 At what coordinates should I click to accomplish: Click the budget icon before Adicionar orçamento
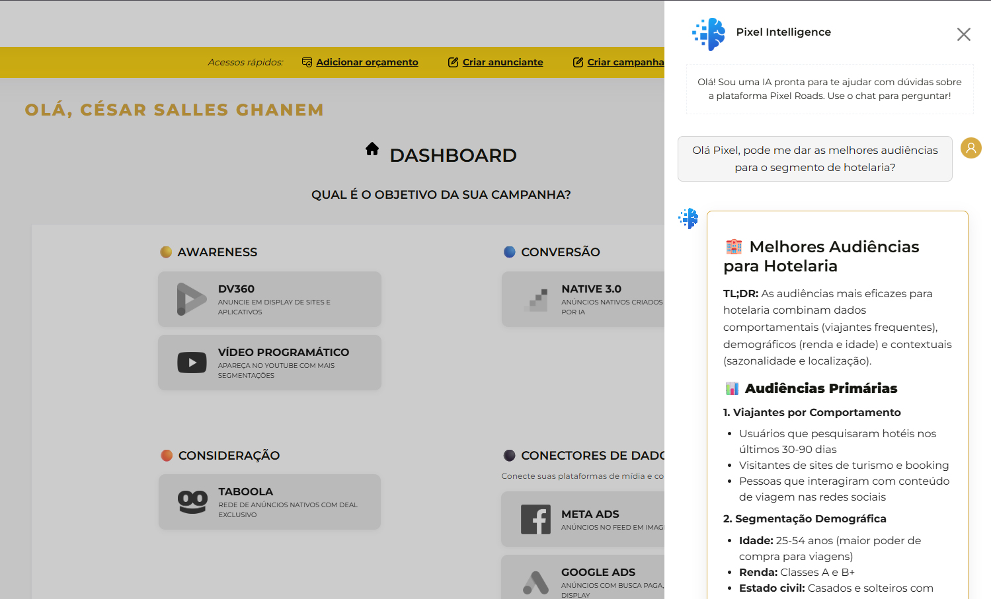pos(307,62)
